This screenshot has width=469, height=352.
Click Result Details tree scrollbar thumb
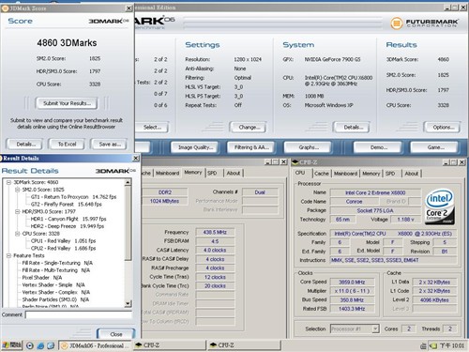pos(128,223)
